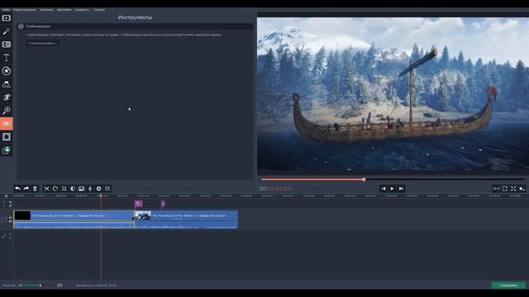This screenshot has width=529, height=297.
Task: Open the Filters magic wand tab
Action: [7, 31]
